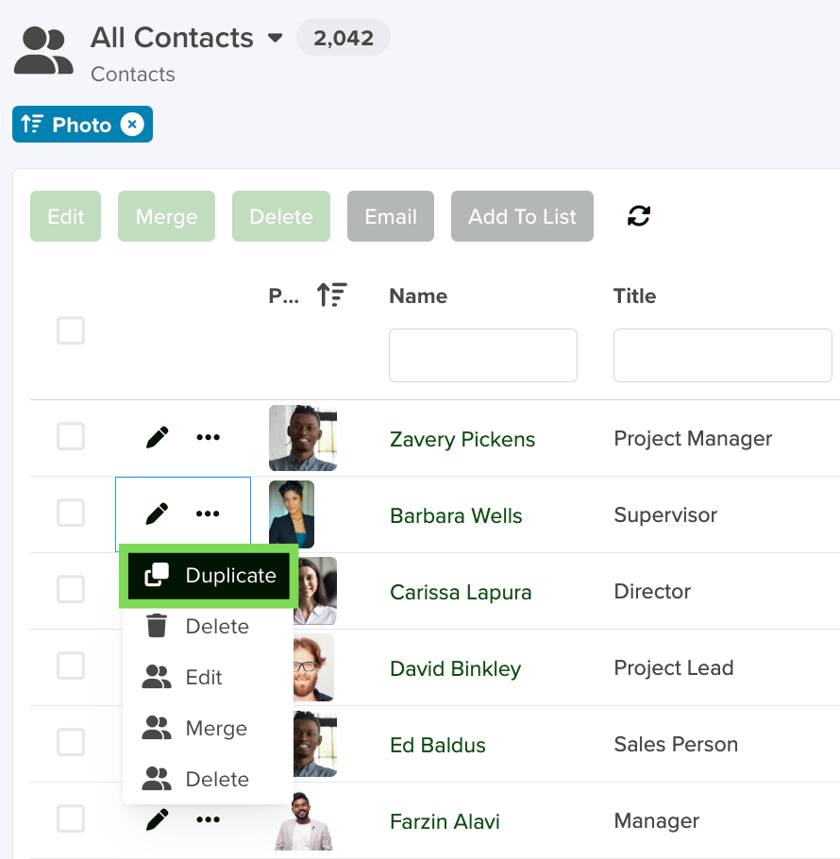Open the Carissa Lapura contact link
Viewport: 840px width, 859px height.
click(x=461, y=593)
